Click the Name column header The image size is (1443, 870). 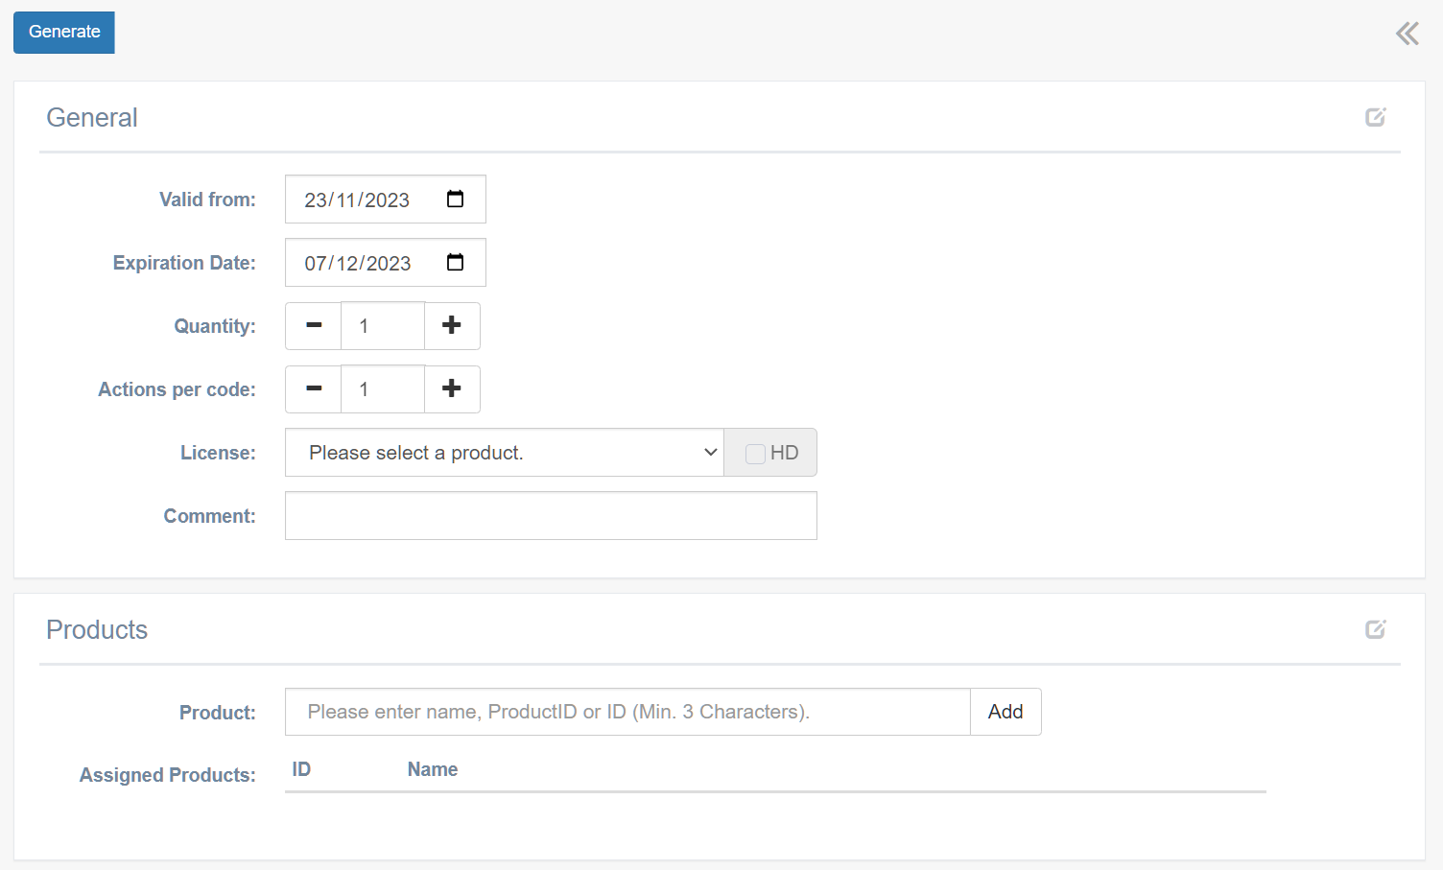(433, 769)
